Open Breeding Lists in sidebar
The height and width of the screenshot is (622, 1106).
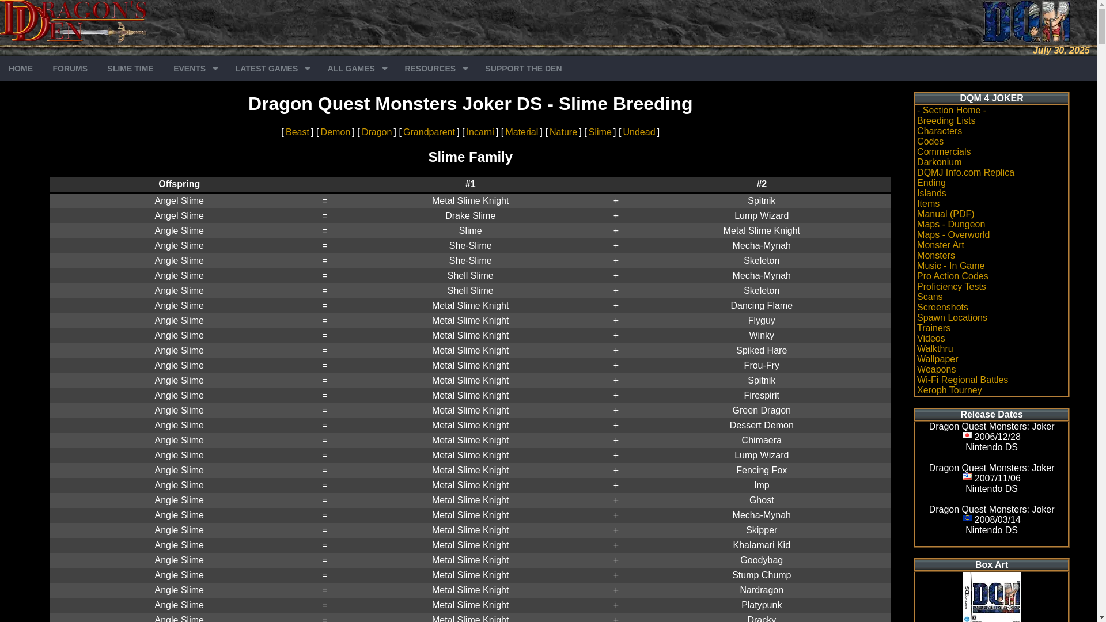[x=946, y=121]
